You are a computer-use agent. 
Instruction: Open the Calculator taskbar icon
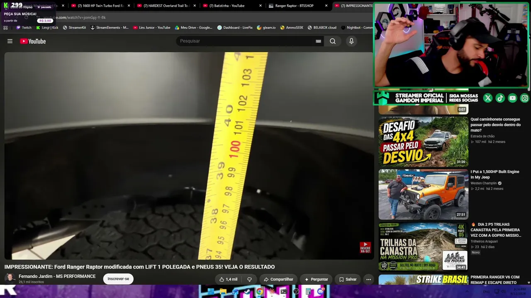click(x=308, y=292)
